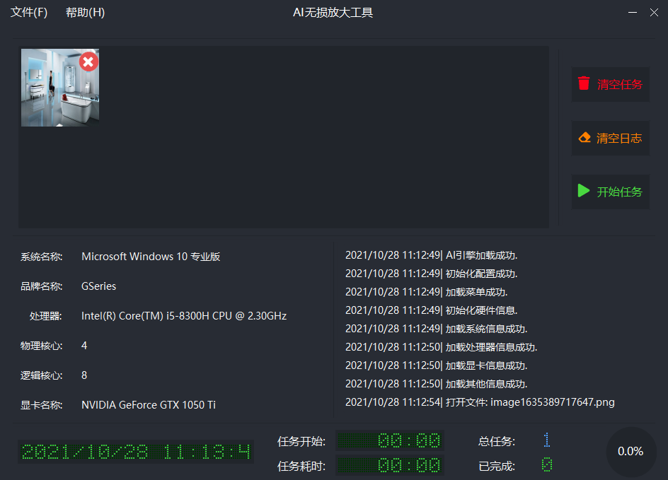
Task: Click the green play triangle icon
Action: [584, 191]
